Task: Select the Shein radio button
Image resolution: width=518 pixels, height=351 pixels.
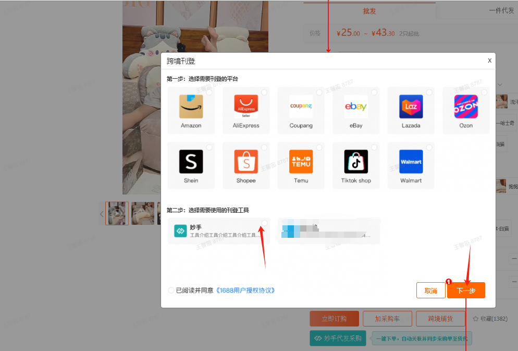Action: (209, 148)
